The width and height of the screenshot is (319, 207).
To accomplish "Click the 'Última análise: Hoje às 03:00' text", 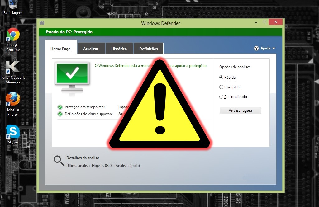I will (103, 166).
